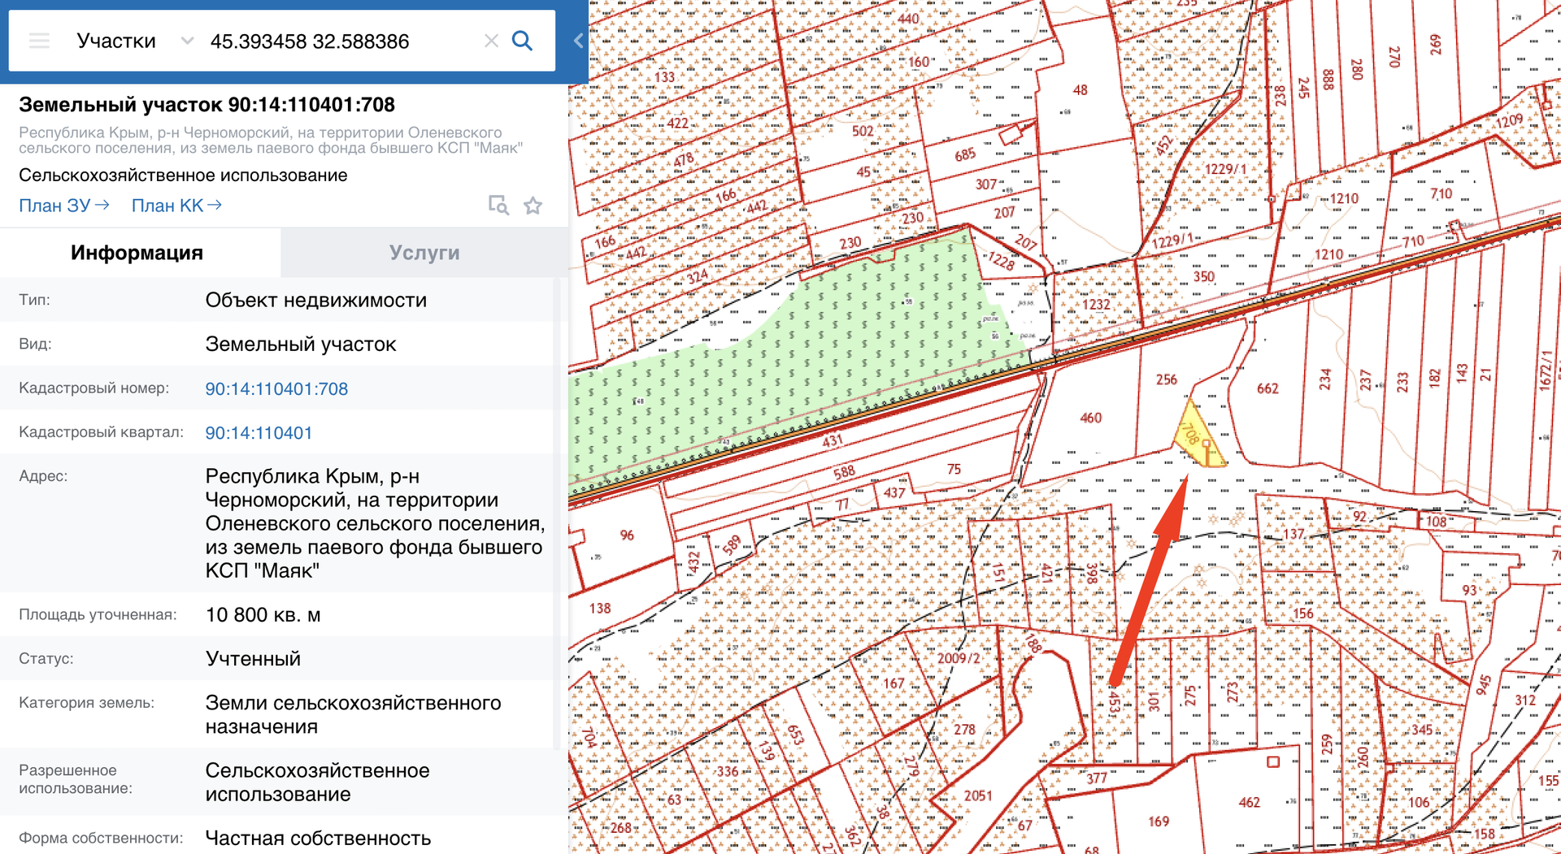Select parcel 96 on the map

[626, 535]
